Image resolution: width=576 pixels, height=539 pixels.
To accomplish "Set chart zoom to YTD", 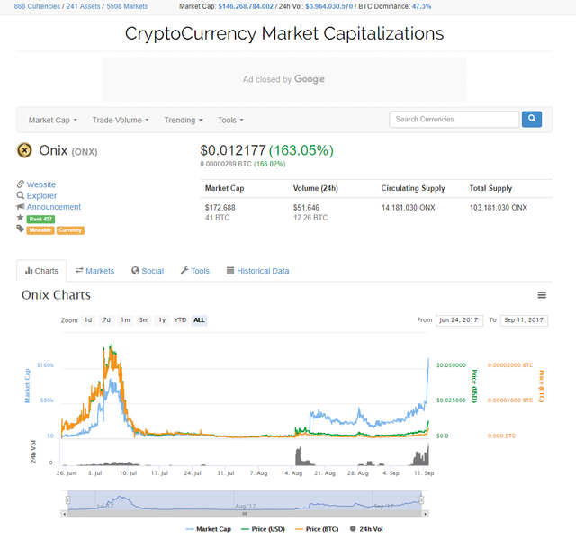I will 180,320.
